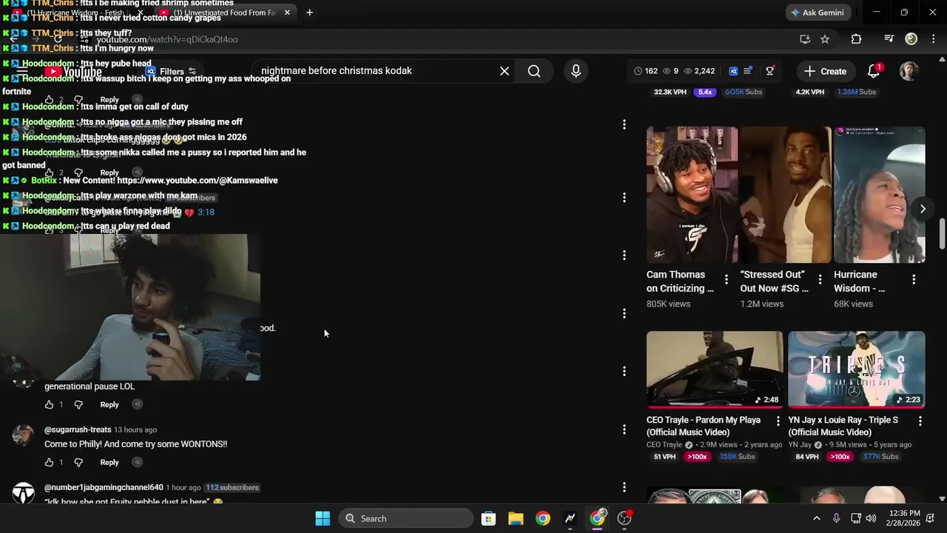Open the Hurricane Wisdom short thumbnail
Viewport: 947px width, 533px height.
pos(880,195)
